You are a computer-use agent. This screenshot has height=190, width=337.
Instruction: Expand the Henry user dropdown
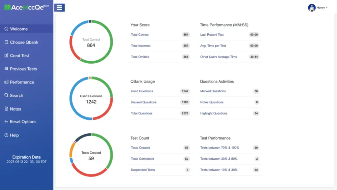click(326, 7)
